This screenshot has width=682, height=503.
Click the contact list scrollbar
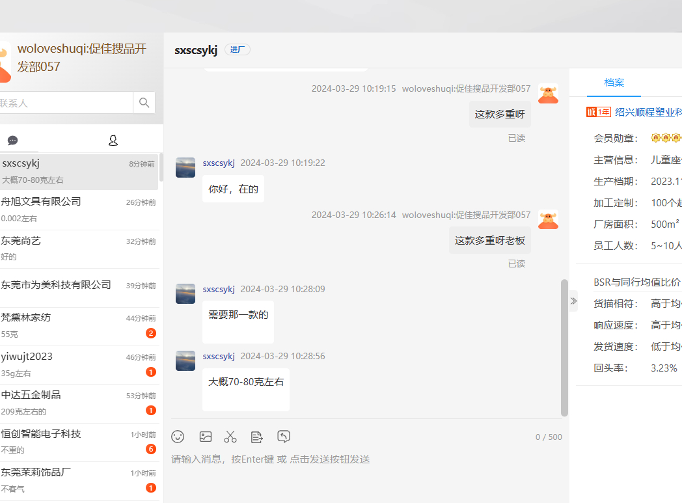click(x=161, y=167)
